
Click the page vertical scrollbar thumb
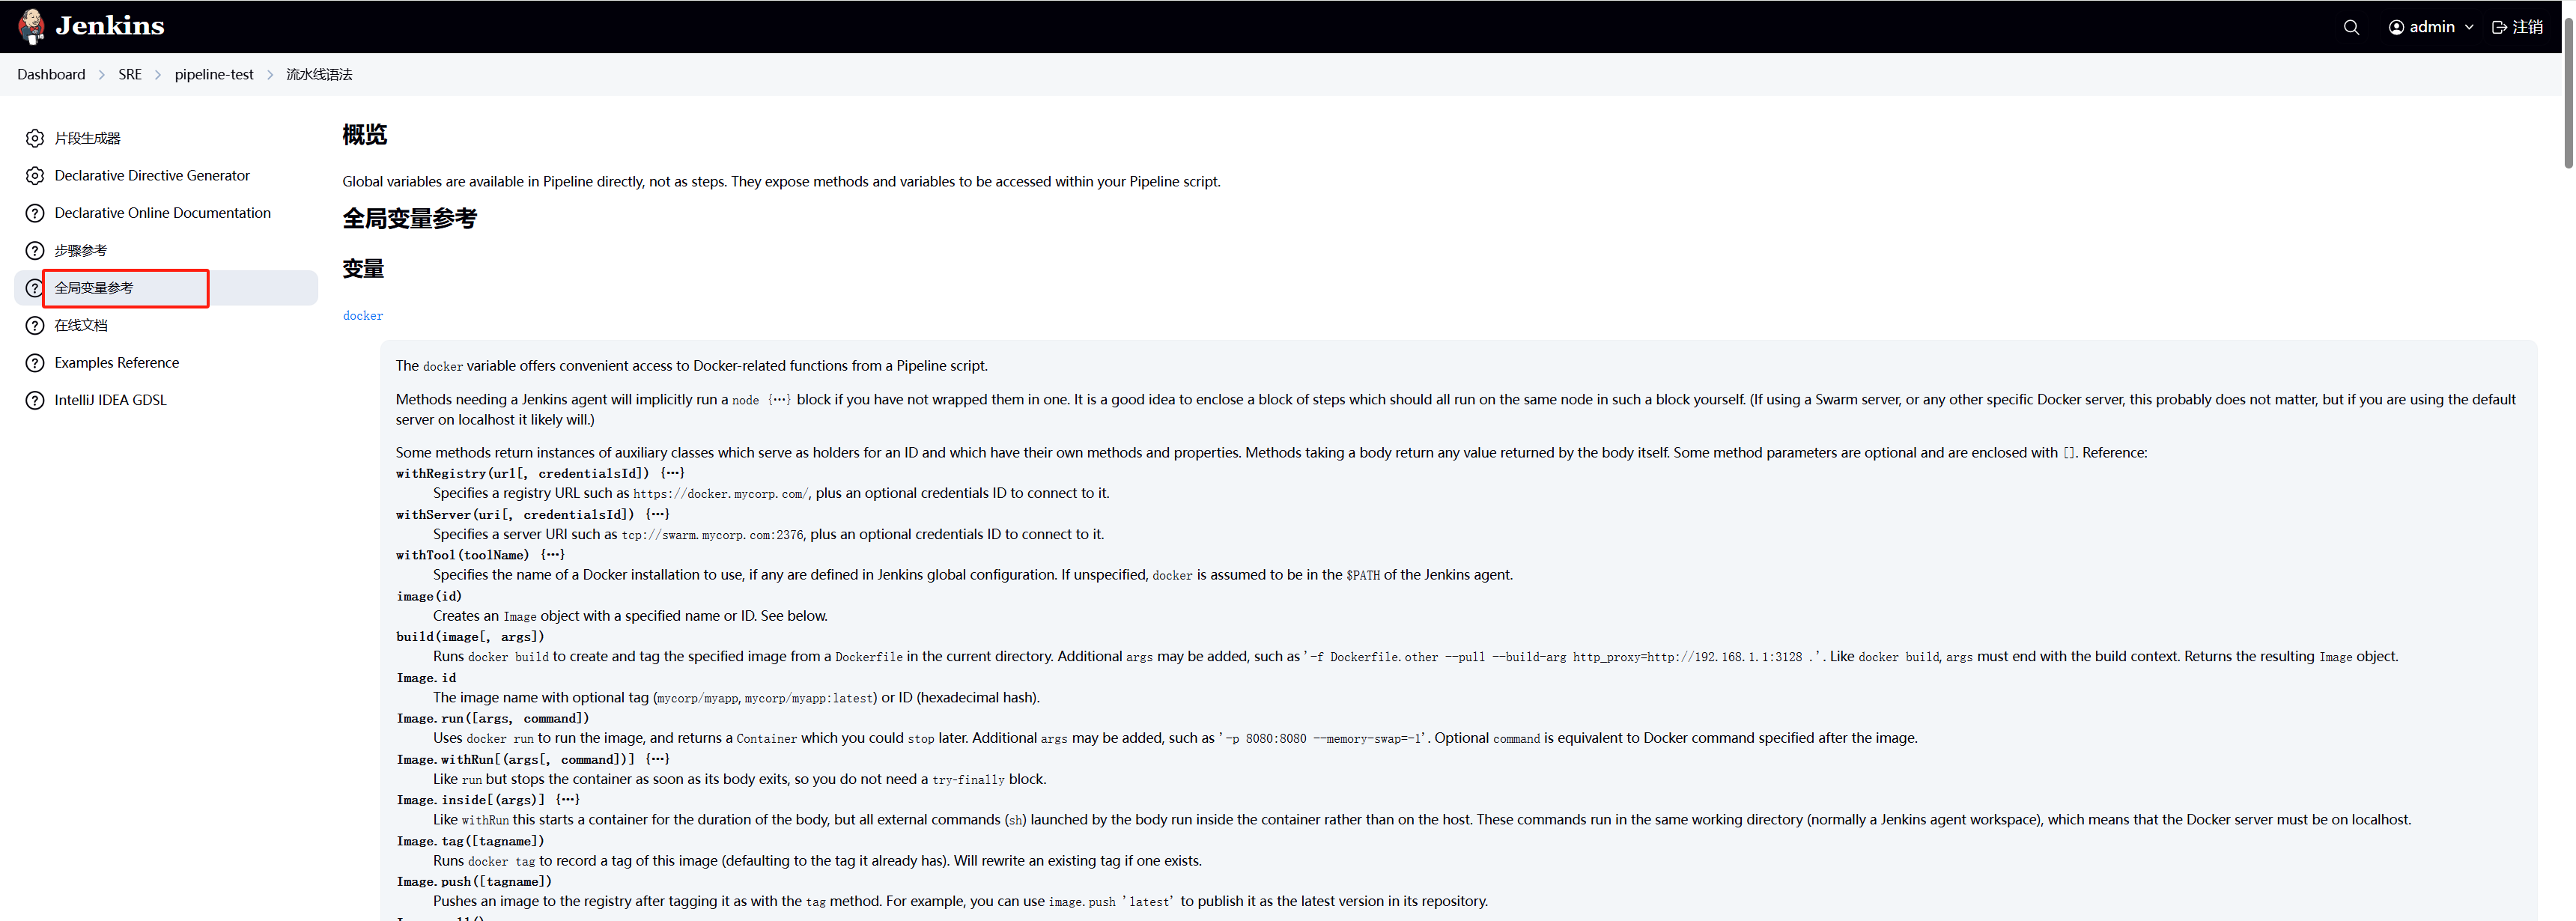pyautogui.click(x=2568, y=90)
